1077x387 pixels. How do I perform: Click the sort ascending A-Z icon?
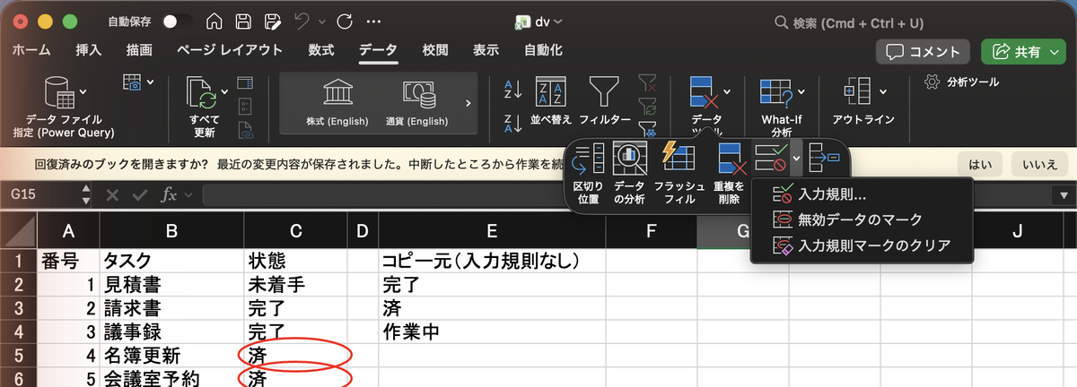pos(513,89)
